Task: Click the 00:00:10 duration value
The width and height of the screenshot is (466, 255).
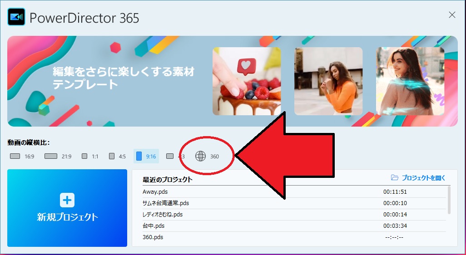Action: 395,203
